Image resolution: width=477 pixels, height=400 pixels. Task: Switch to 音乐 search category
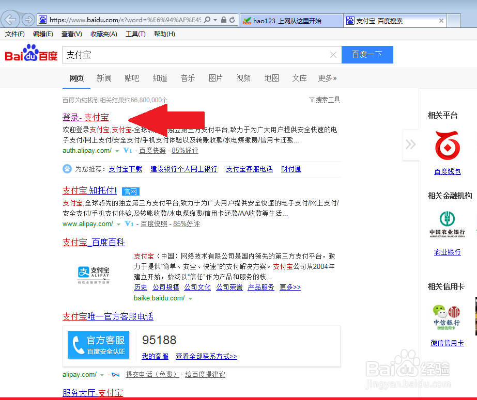[188, 78]
